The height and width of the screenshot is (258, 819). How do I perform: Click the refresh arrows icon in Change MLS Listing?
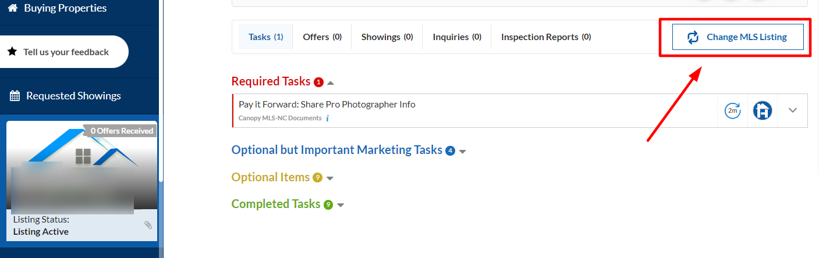[x=693, y=37]
